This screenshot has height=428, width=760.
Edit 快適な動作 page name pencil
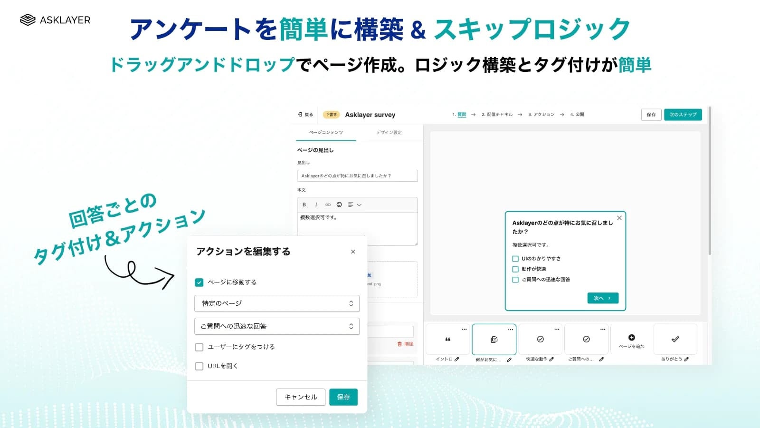coord(551,360)
